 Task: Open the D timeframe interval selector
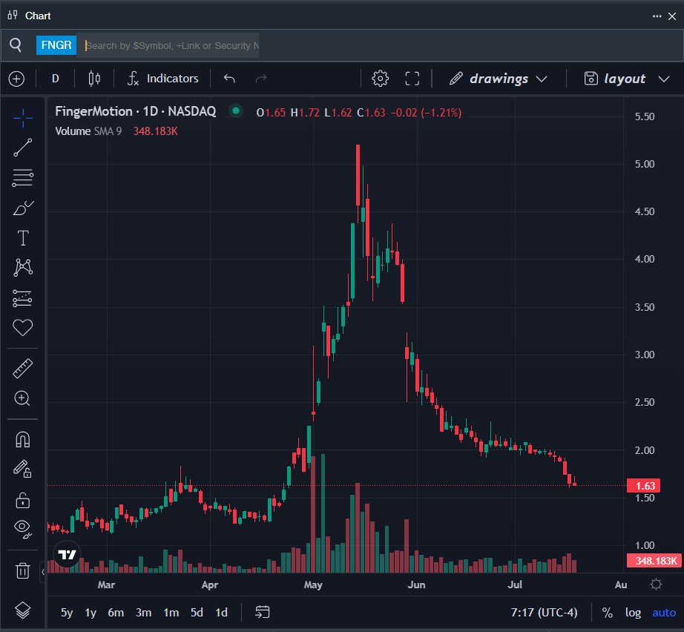click(x=56, y=79)
